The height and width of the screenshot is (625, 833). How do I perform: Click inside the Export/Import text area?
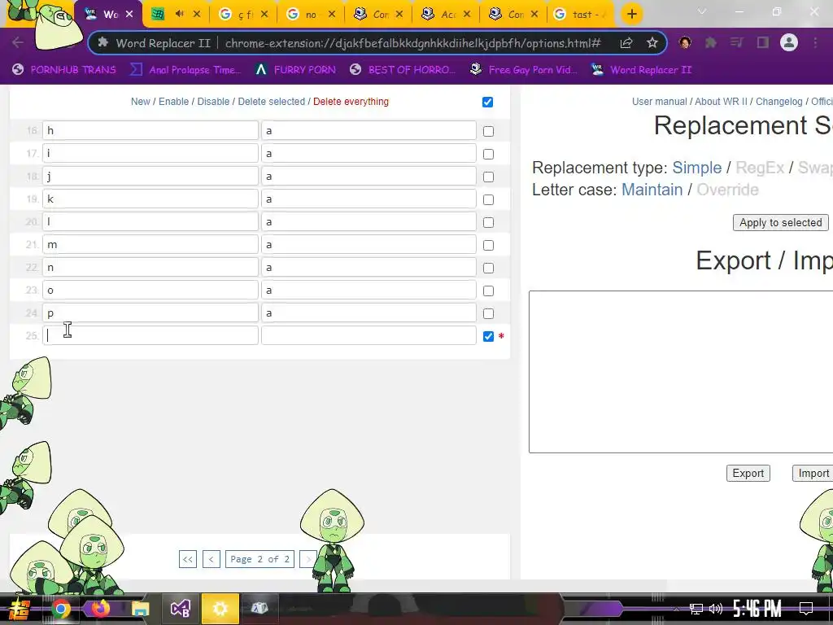[x=681, y=372]
